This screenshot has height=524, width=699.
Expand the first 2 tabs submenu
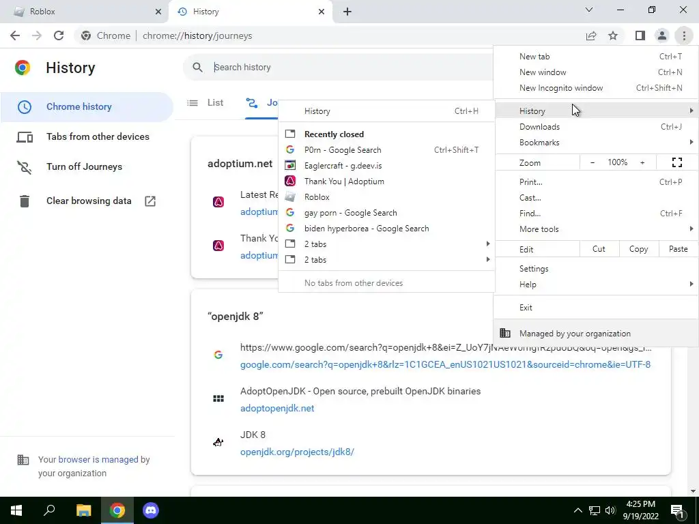pyautogui.click(x=387, y=244)
